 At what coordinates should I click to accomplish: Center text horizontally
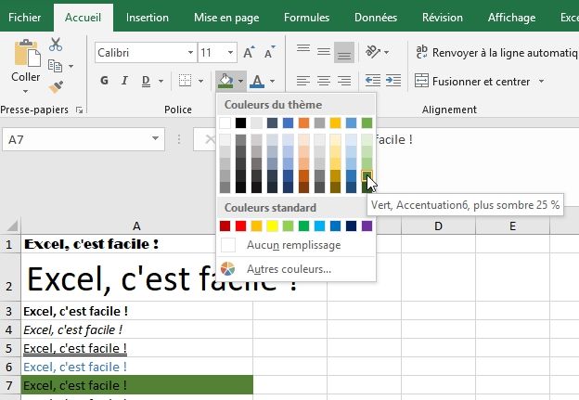point(324,81)
